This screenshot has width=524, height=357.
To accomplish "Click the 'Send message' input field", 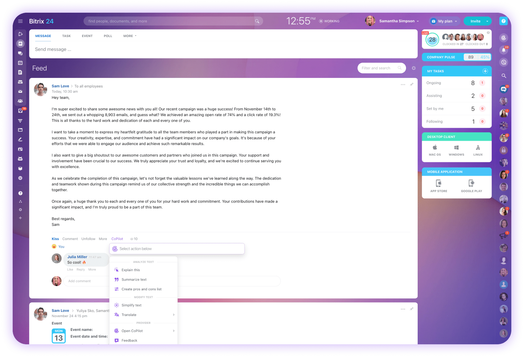I will 141,49.
